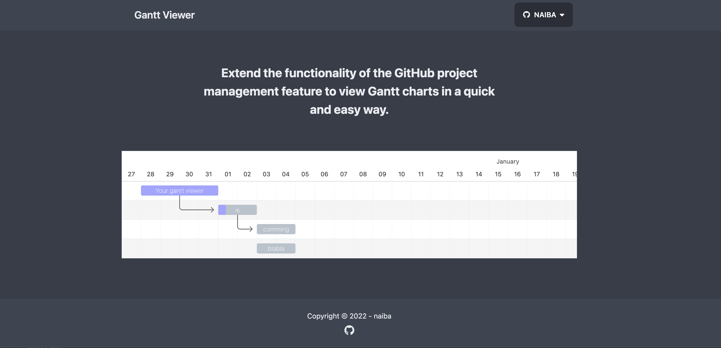Click the January month label
Screen dimensions: 721x348
(x=507, y=161)
